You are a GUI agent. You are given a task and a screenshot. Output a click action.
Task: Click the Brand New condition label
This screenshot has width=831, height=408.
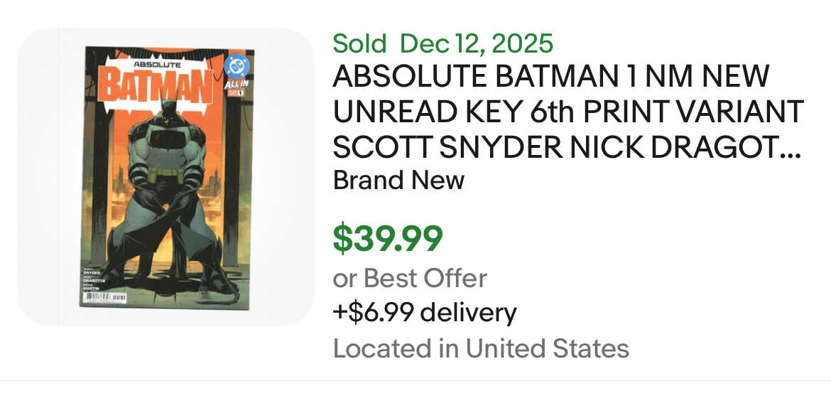point(398,180)
